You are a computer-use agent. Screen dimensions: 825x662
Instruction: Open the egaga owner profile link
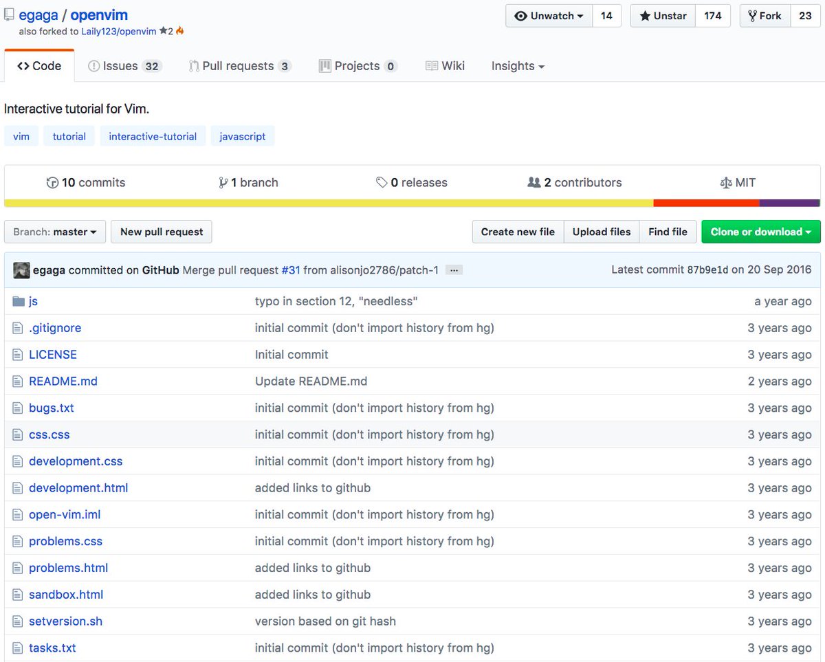pyautogui.click(x=38, y=14)
